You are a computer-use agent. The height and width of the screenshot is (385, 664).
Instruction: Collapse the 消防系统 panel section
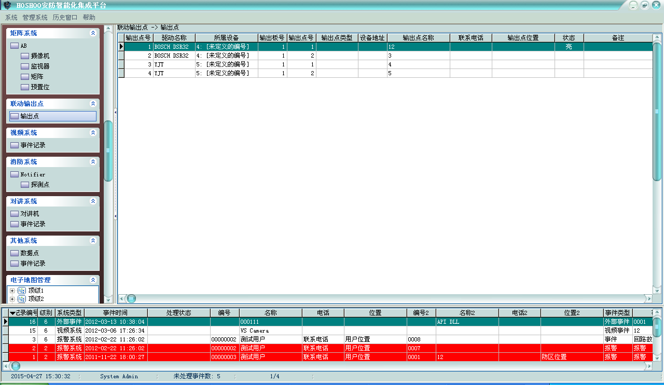pyautogui.click(x=93, y=162)
